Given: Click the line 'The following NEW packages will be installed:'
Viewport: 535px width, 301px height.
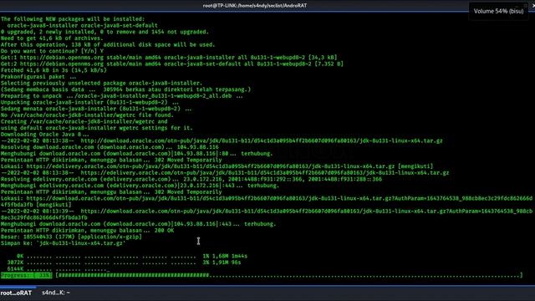Looking at the screenshot, I should pos(73,19).
